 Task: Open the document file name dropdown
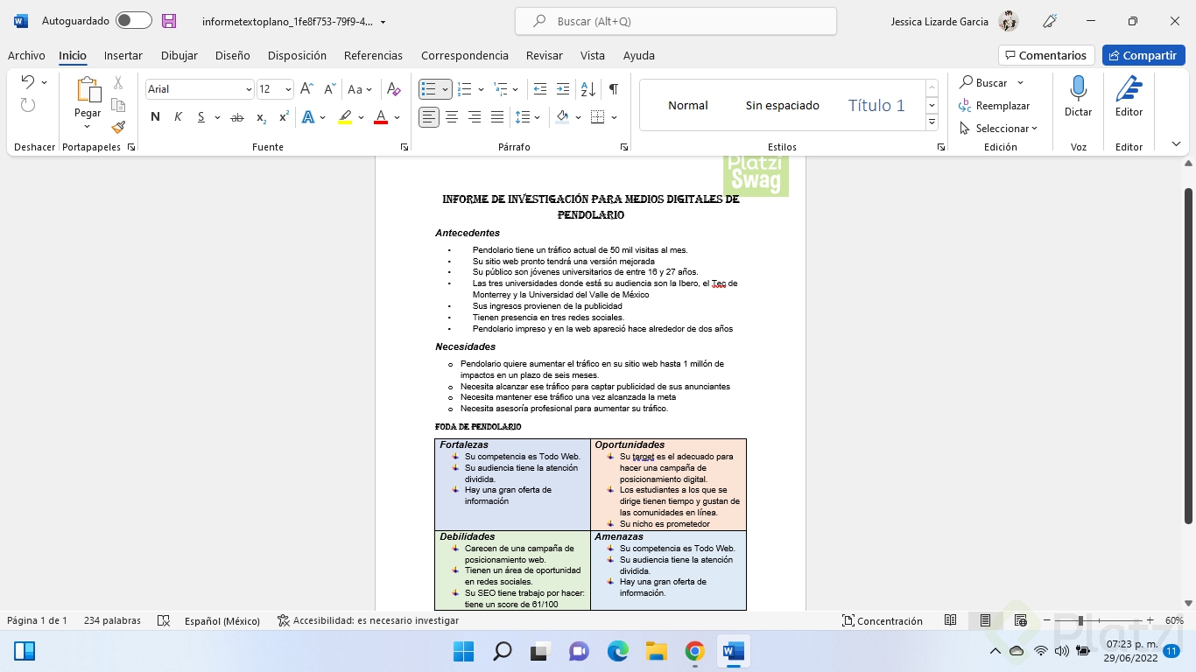click(x=383, y=22)
